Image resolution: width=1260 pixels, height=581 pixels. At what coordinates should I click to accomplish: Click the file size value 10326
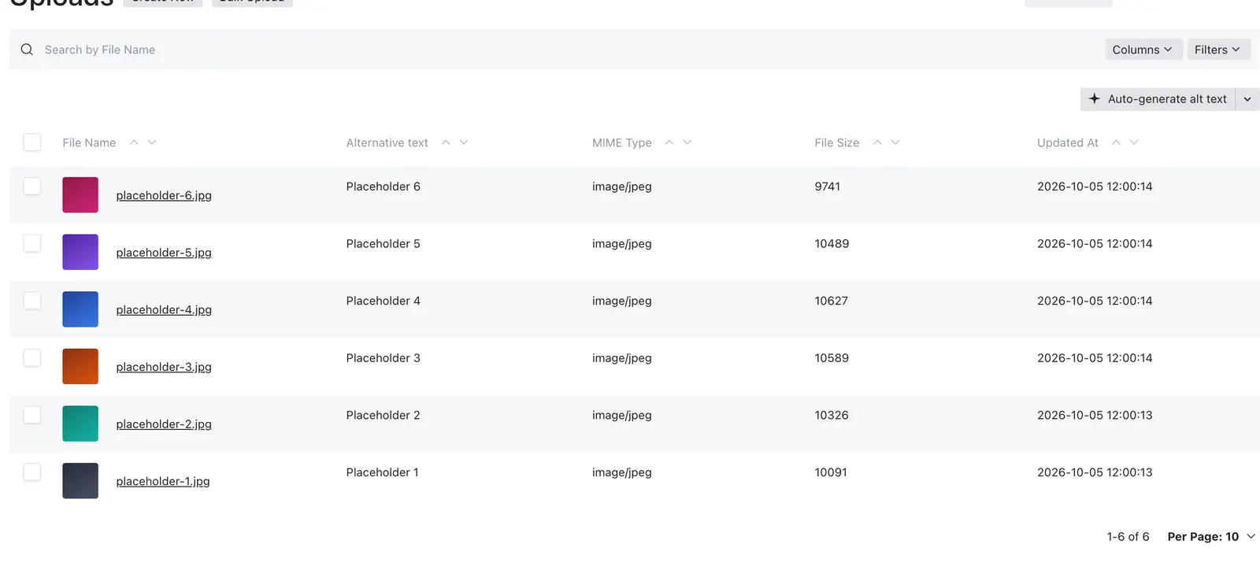(832, 416)
